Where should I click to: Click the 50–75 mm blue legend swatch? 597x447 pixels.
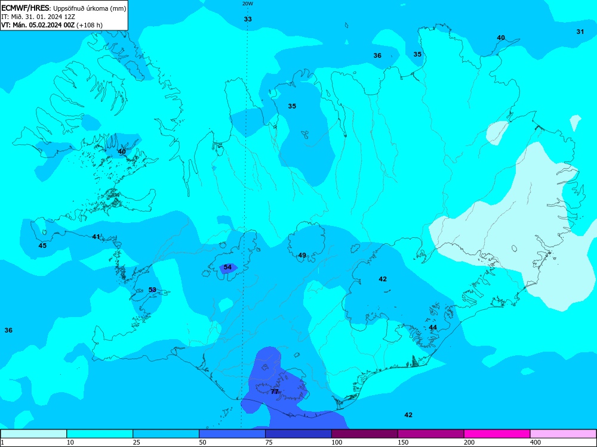pos(232,434)
